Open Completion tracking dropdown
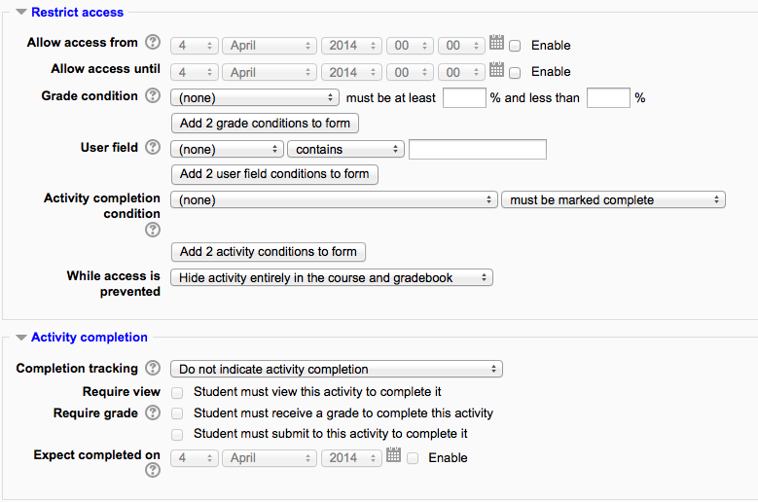The height and width of the screenshot is (502, 758). tap(337, 369)
